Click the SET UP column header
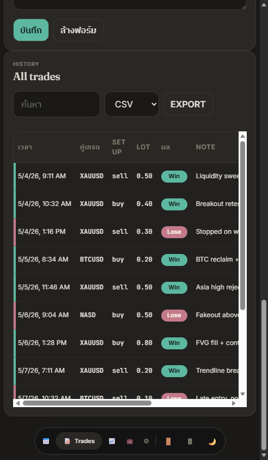The height and width of the screenshot is (460, 268). (119, 147)
